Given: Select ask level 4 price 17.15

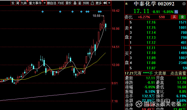Looking at the screenshot, I should 151,27.
